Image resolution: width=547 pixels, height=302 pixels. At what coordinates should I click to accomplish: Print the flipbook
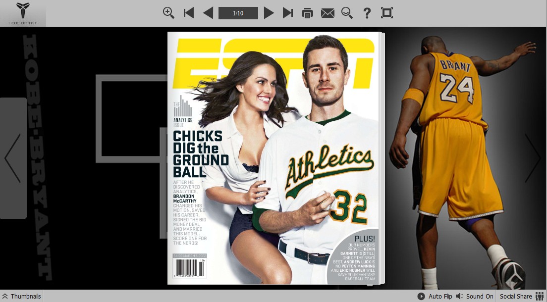pyautogui.click(x=307, y=13)
